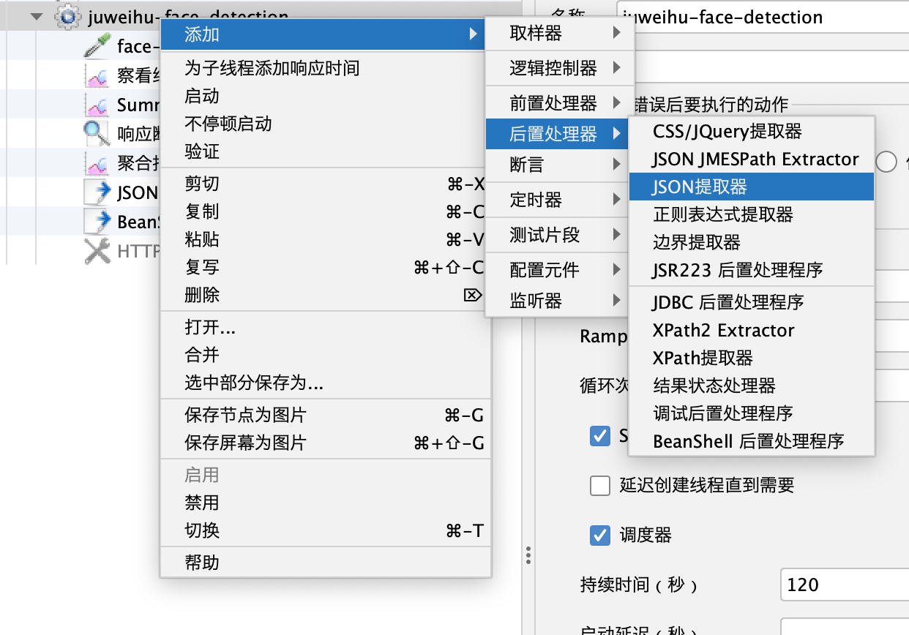Enable 延迟创建线程直到需要 option
The height and width of the screenshot is (635, 909).
[600, 486]
